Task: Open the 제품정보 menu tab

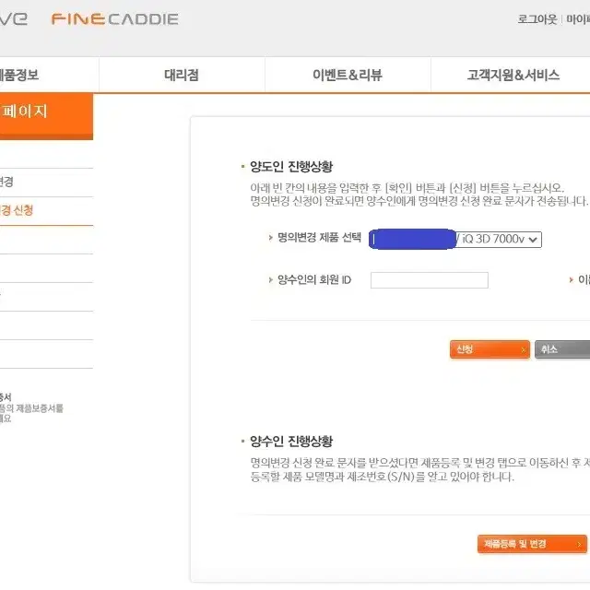Action: pyautogui.click(x=18, y=75)
